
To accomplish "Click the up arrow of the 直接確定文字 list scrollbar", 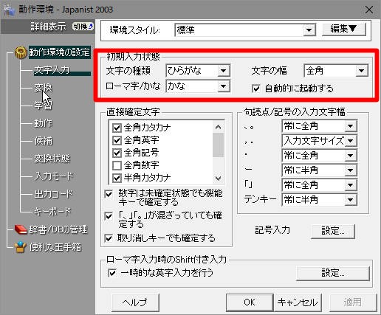I will pyautogui.click(x=218, y=127).
